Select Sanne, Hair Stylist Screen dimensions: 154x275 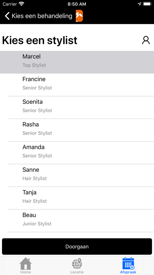[77, 175]
